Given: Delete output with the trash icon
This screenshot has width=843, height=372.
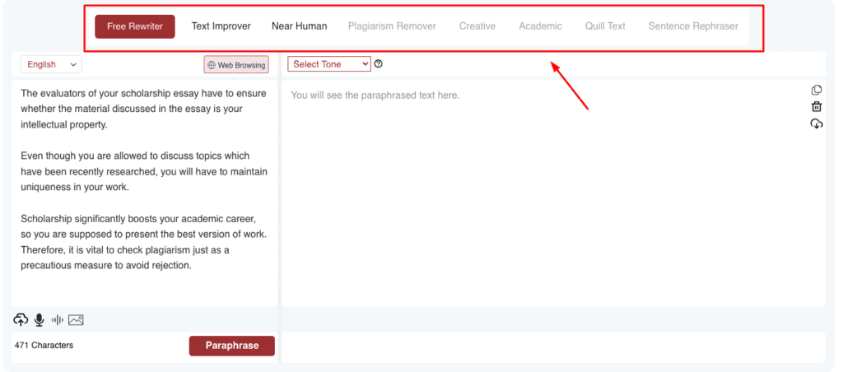Looking at the screenshot, I should pos(816,106).
